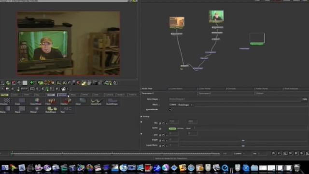Viewport: 309px width, 174px height.
Task: Click the Help button in Parameters
Action: coord(305,99)
